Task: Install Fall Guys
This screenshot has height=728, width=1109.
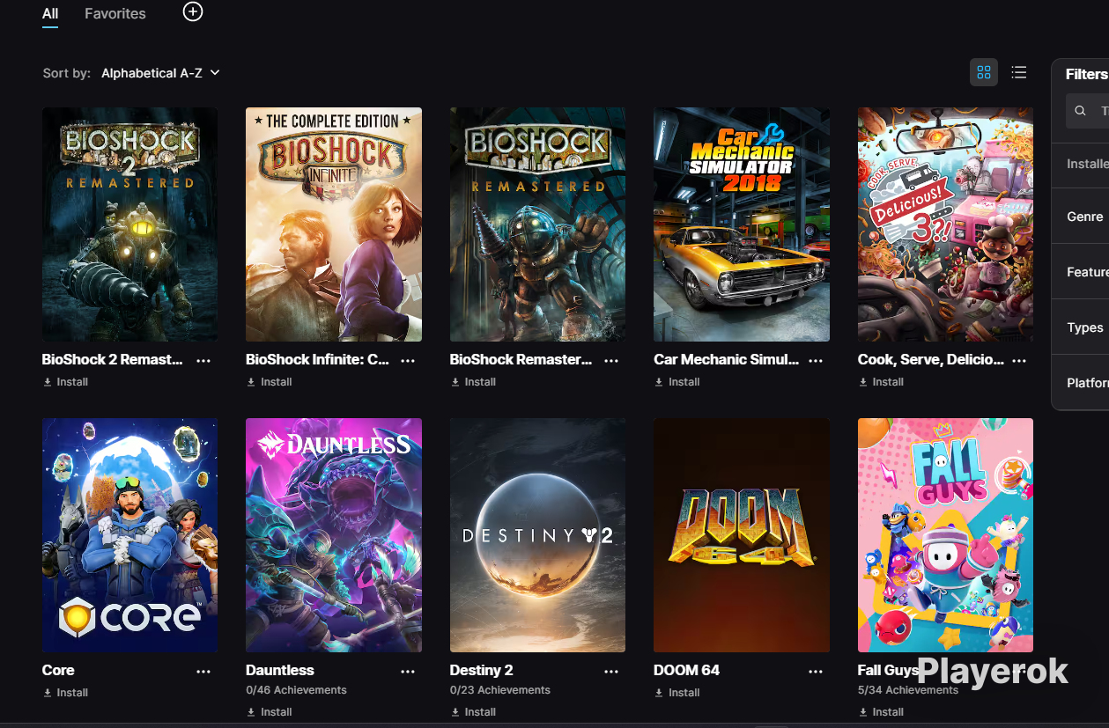Action: (881, 712)
